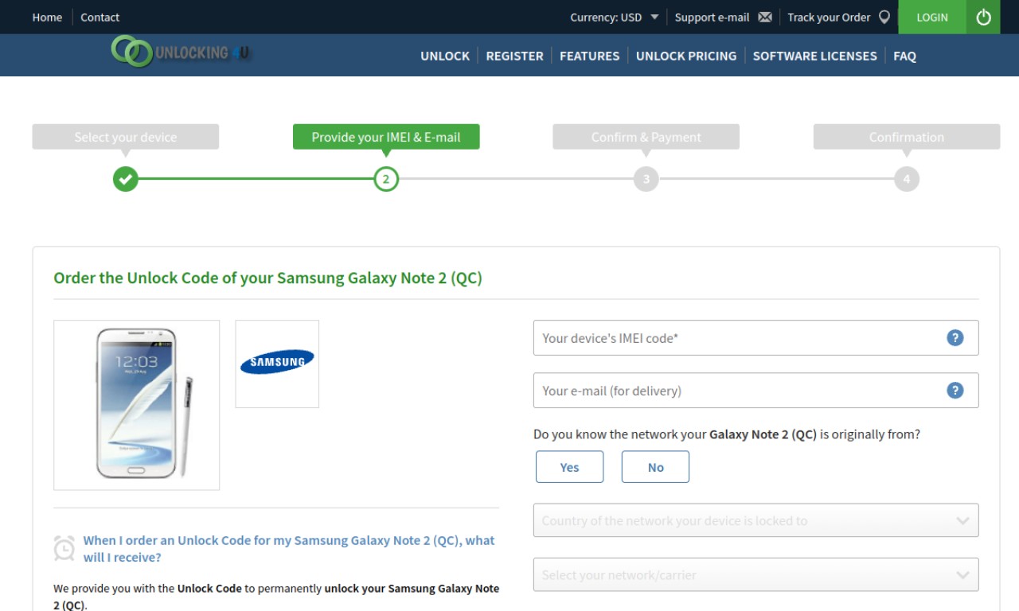Expand the Country of the network dropdown
This screenshot has width=1019, height=611.
pos(755,520)
